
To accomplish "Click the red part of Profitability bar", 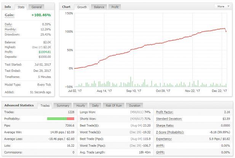I will pyautogui.click(x=70, y=119).
